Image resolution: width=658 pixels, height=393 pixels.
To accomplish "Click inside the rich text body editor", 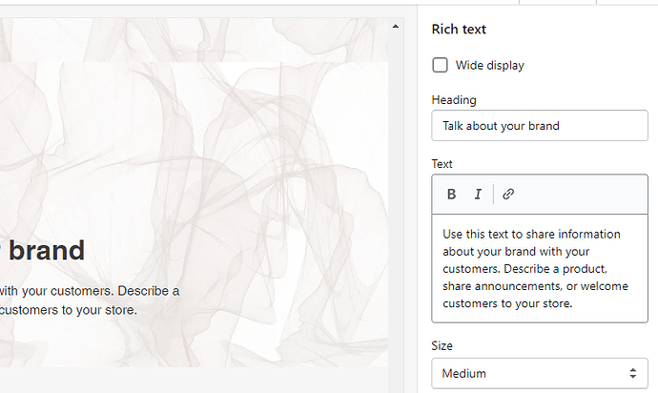I will click(x=540, y=268).
